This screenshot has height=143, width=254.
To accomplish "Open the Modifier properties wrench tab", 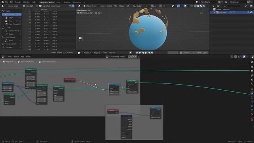I will tap(252, 93).
